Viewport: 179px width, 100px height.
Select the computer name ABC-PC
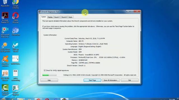pyautogui.click(x=81, y=41)
